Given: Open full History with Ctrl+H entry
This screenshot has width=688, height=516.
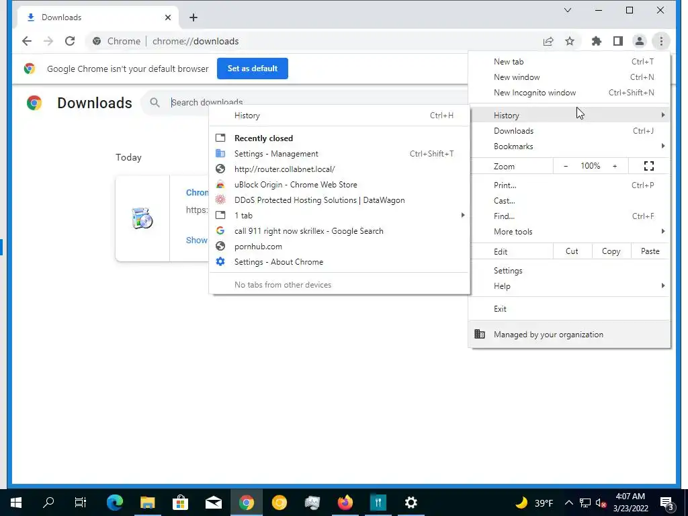Looking at the screenshot, I should coord(339,116).
